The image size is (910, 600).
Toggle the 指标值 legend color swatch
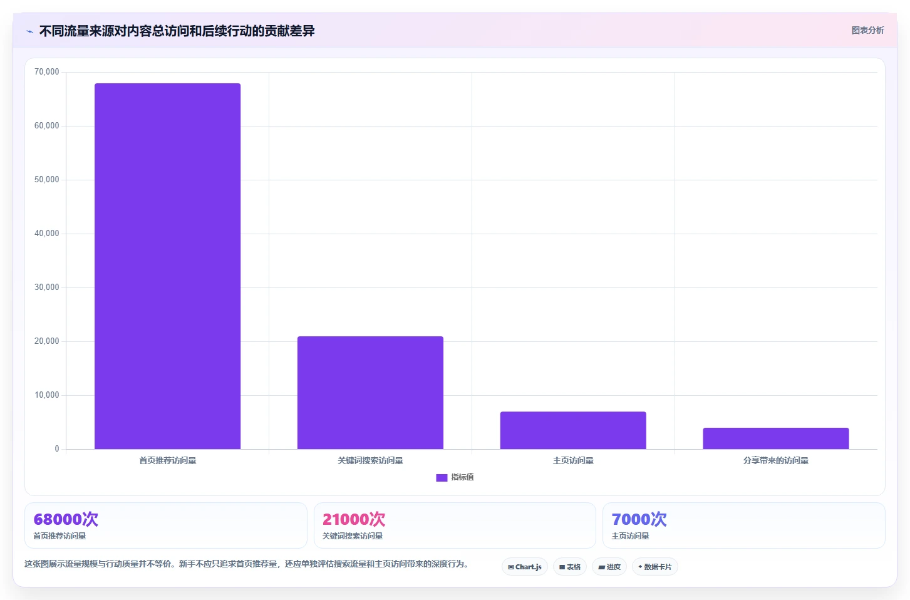coord(442,477)
